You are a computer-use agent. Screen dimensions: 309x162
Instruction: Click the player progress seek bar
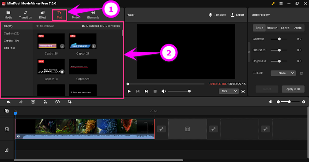tap(166, 84)
